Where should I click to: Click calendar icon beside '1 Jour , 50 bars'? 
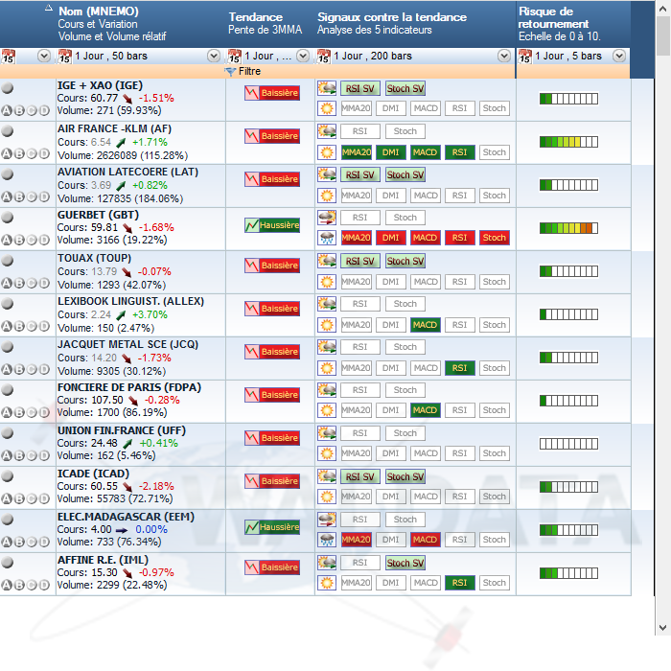pos(65,56)
